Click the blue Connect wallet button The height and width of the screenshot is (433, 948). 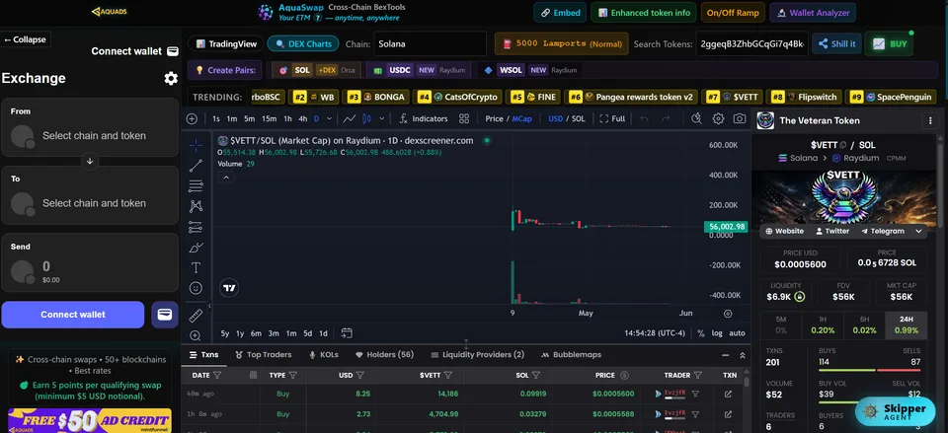tap(73, 315)
